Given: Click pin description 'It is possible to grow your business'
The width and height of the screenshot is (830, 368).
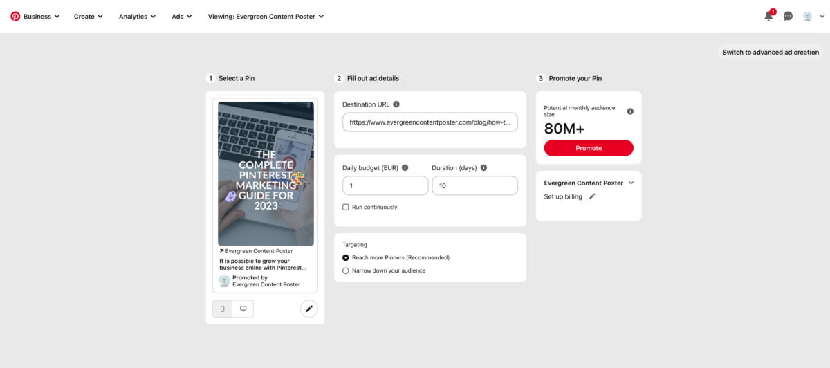Looking at the screenshot, I should 263,264.
